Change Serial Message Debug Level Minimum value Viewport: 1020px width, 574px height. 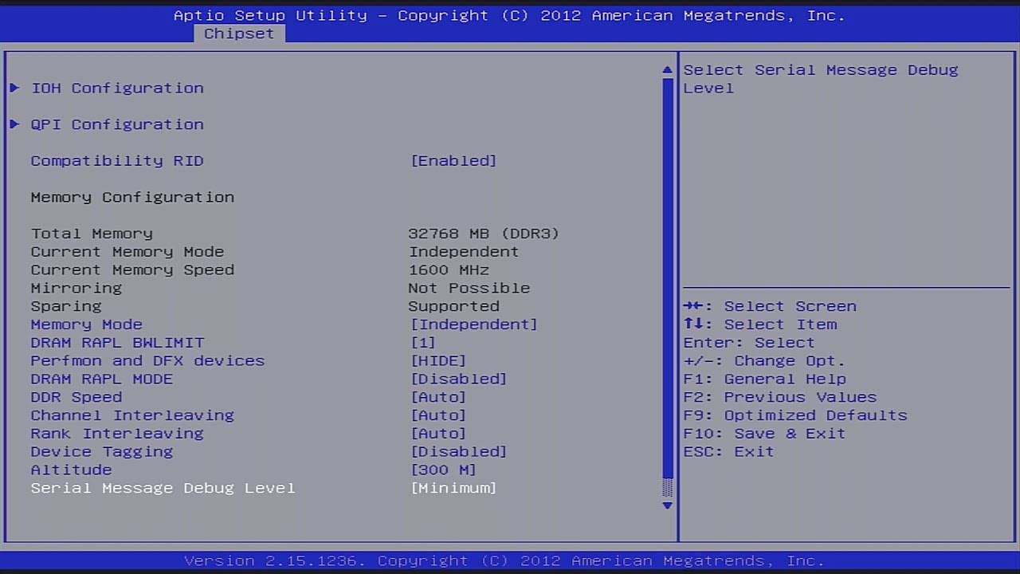453,488
